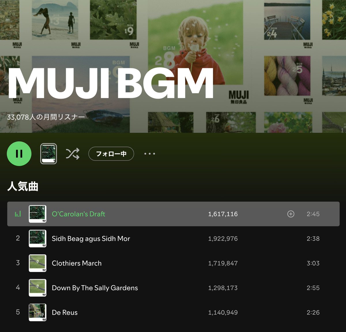Pause playback with the green button

19,154
